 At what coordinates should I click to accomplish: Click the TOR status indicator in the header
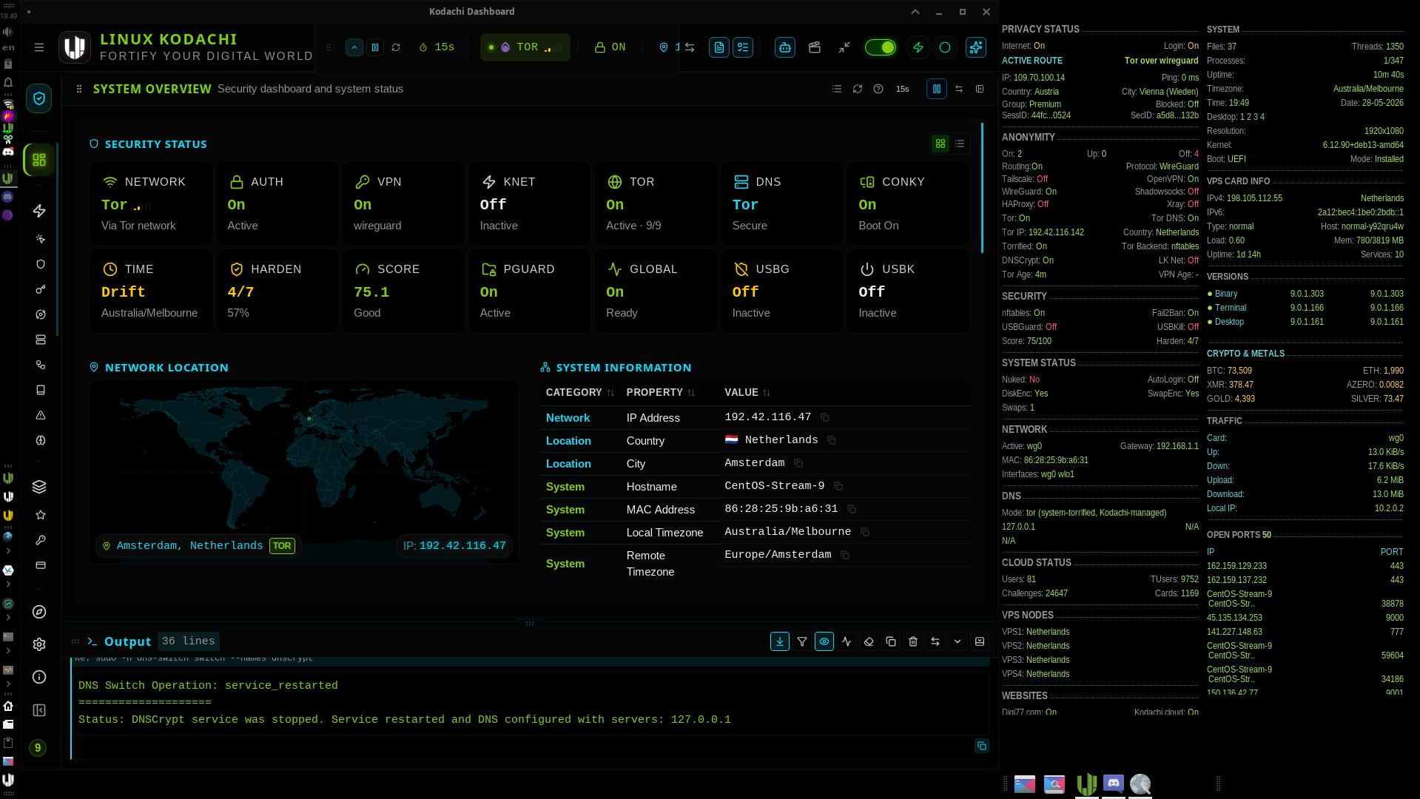click(525, 47)
